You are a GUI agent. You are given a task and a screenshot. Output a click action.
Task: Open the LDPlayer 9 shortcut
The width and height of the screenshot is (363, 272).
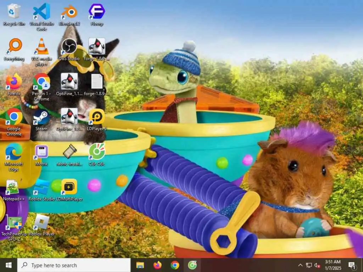[x=97, y=120]
